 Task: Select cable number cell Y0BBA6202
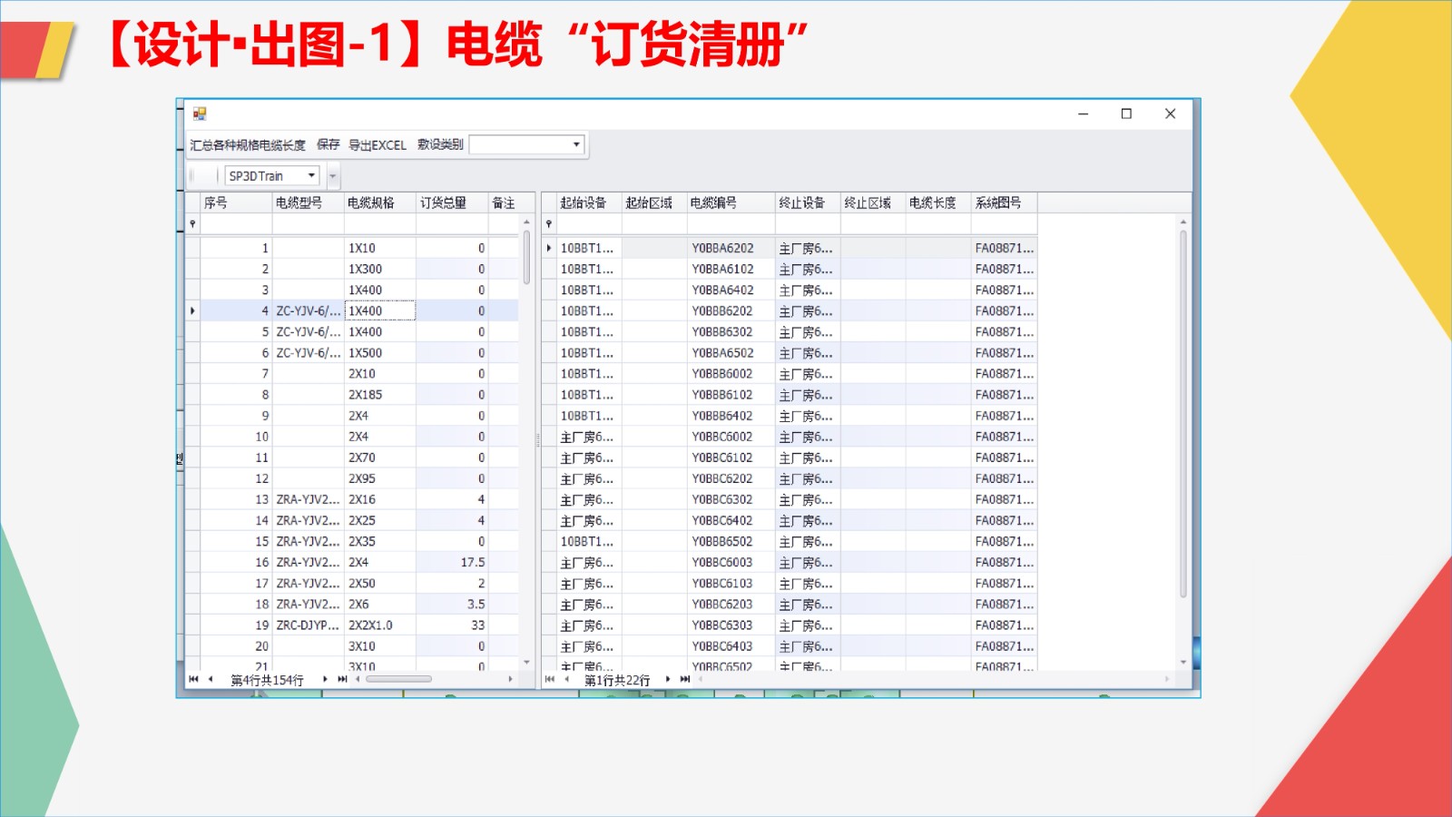(722, 248)
